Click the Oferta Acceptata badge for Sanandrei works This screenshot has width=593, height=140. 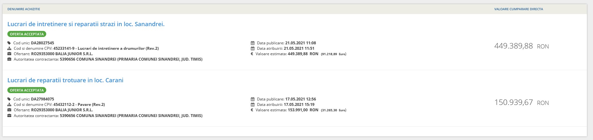click(x=27, y=34)
